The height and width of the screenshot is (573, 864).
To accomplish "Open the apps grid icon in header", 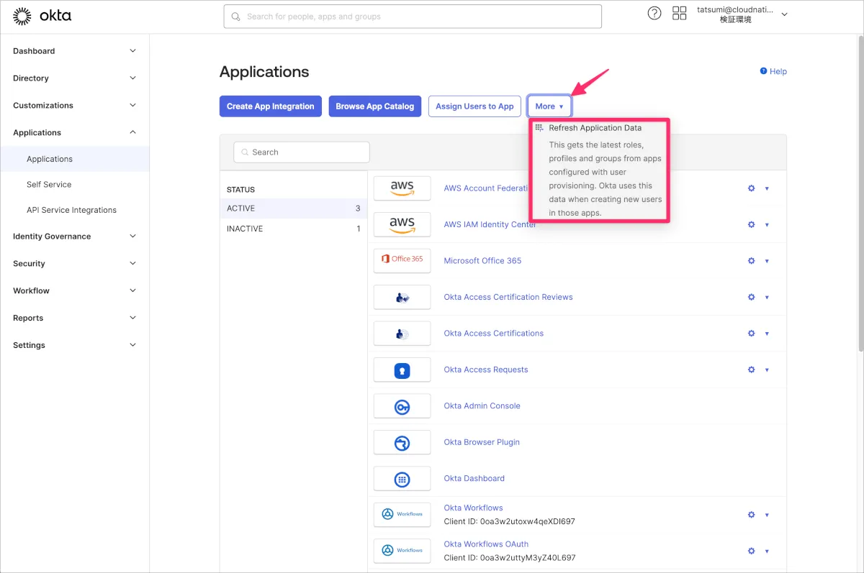I will 679,14.
